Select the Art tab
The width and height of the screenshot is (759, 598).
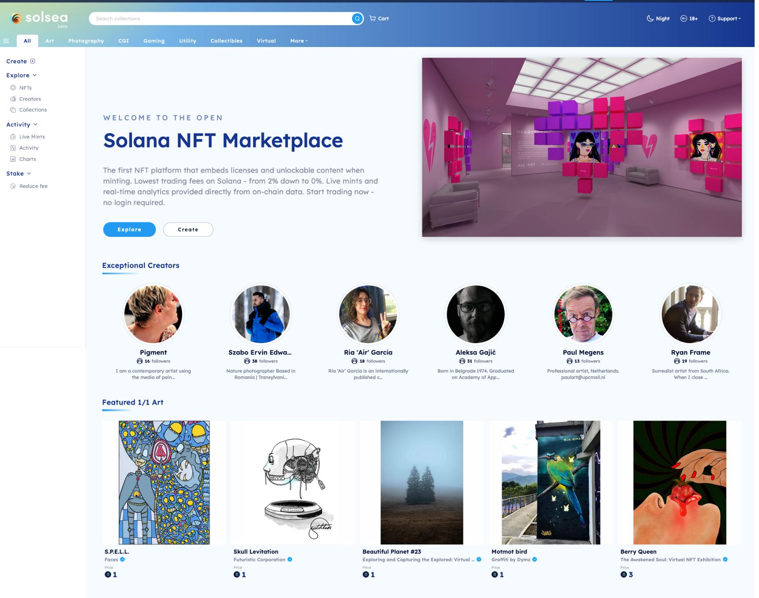pyautogui.click(x=50, y=41)
